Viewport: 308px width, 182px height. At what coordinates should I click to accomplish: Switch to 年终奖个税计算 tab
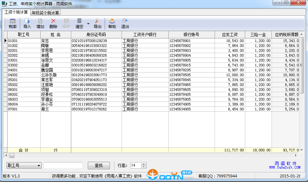click(45, 13)
